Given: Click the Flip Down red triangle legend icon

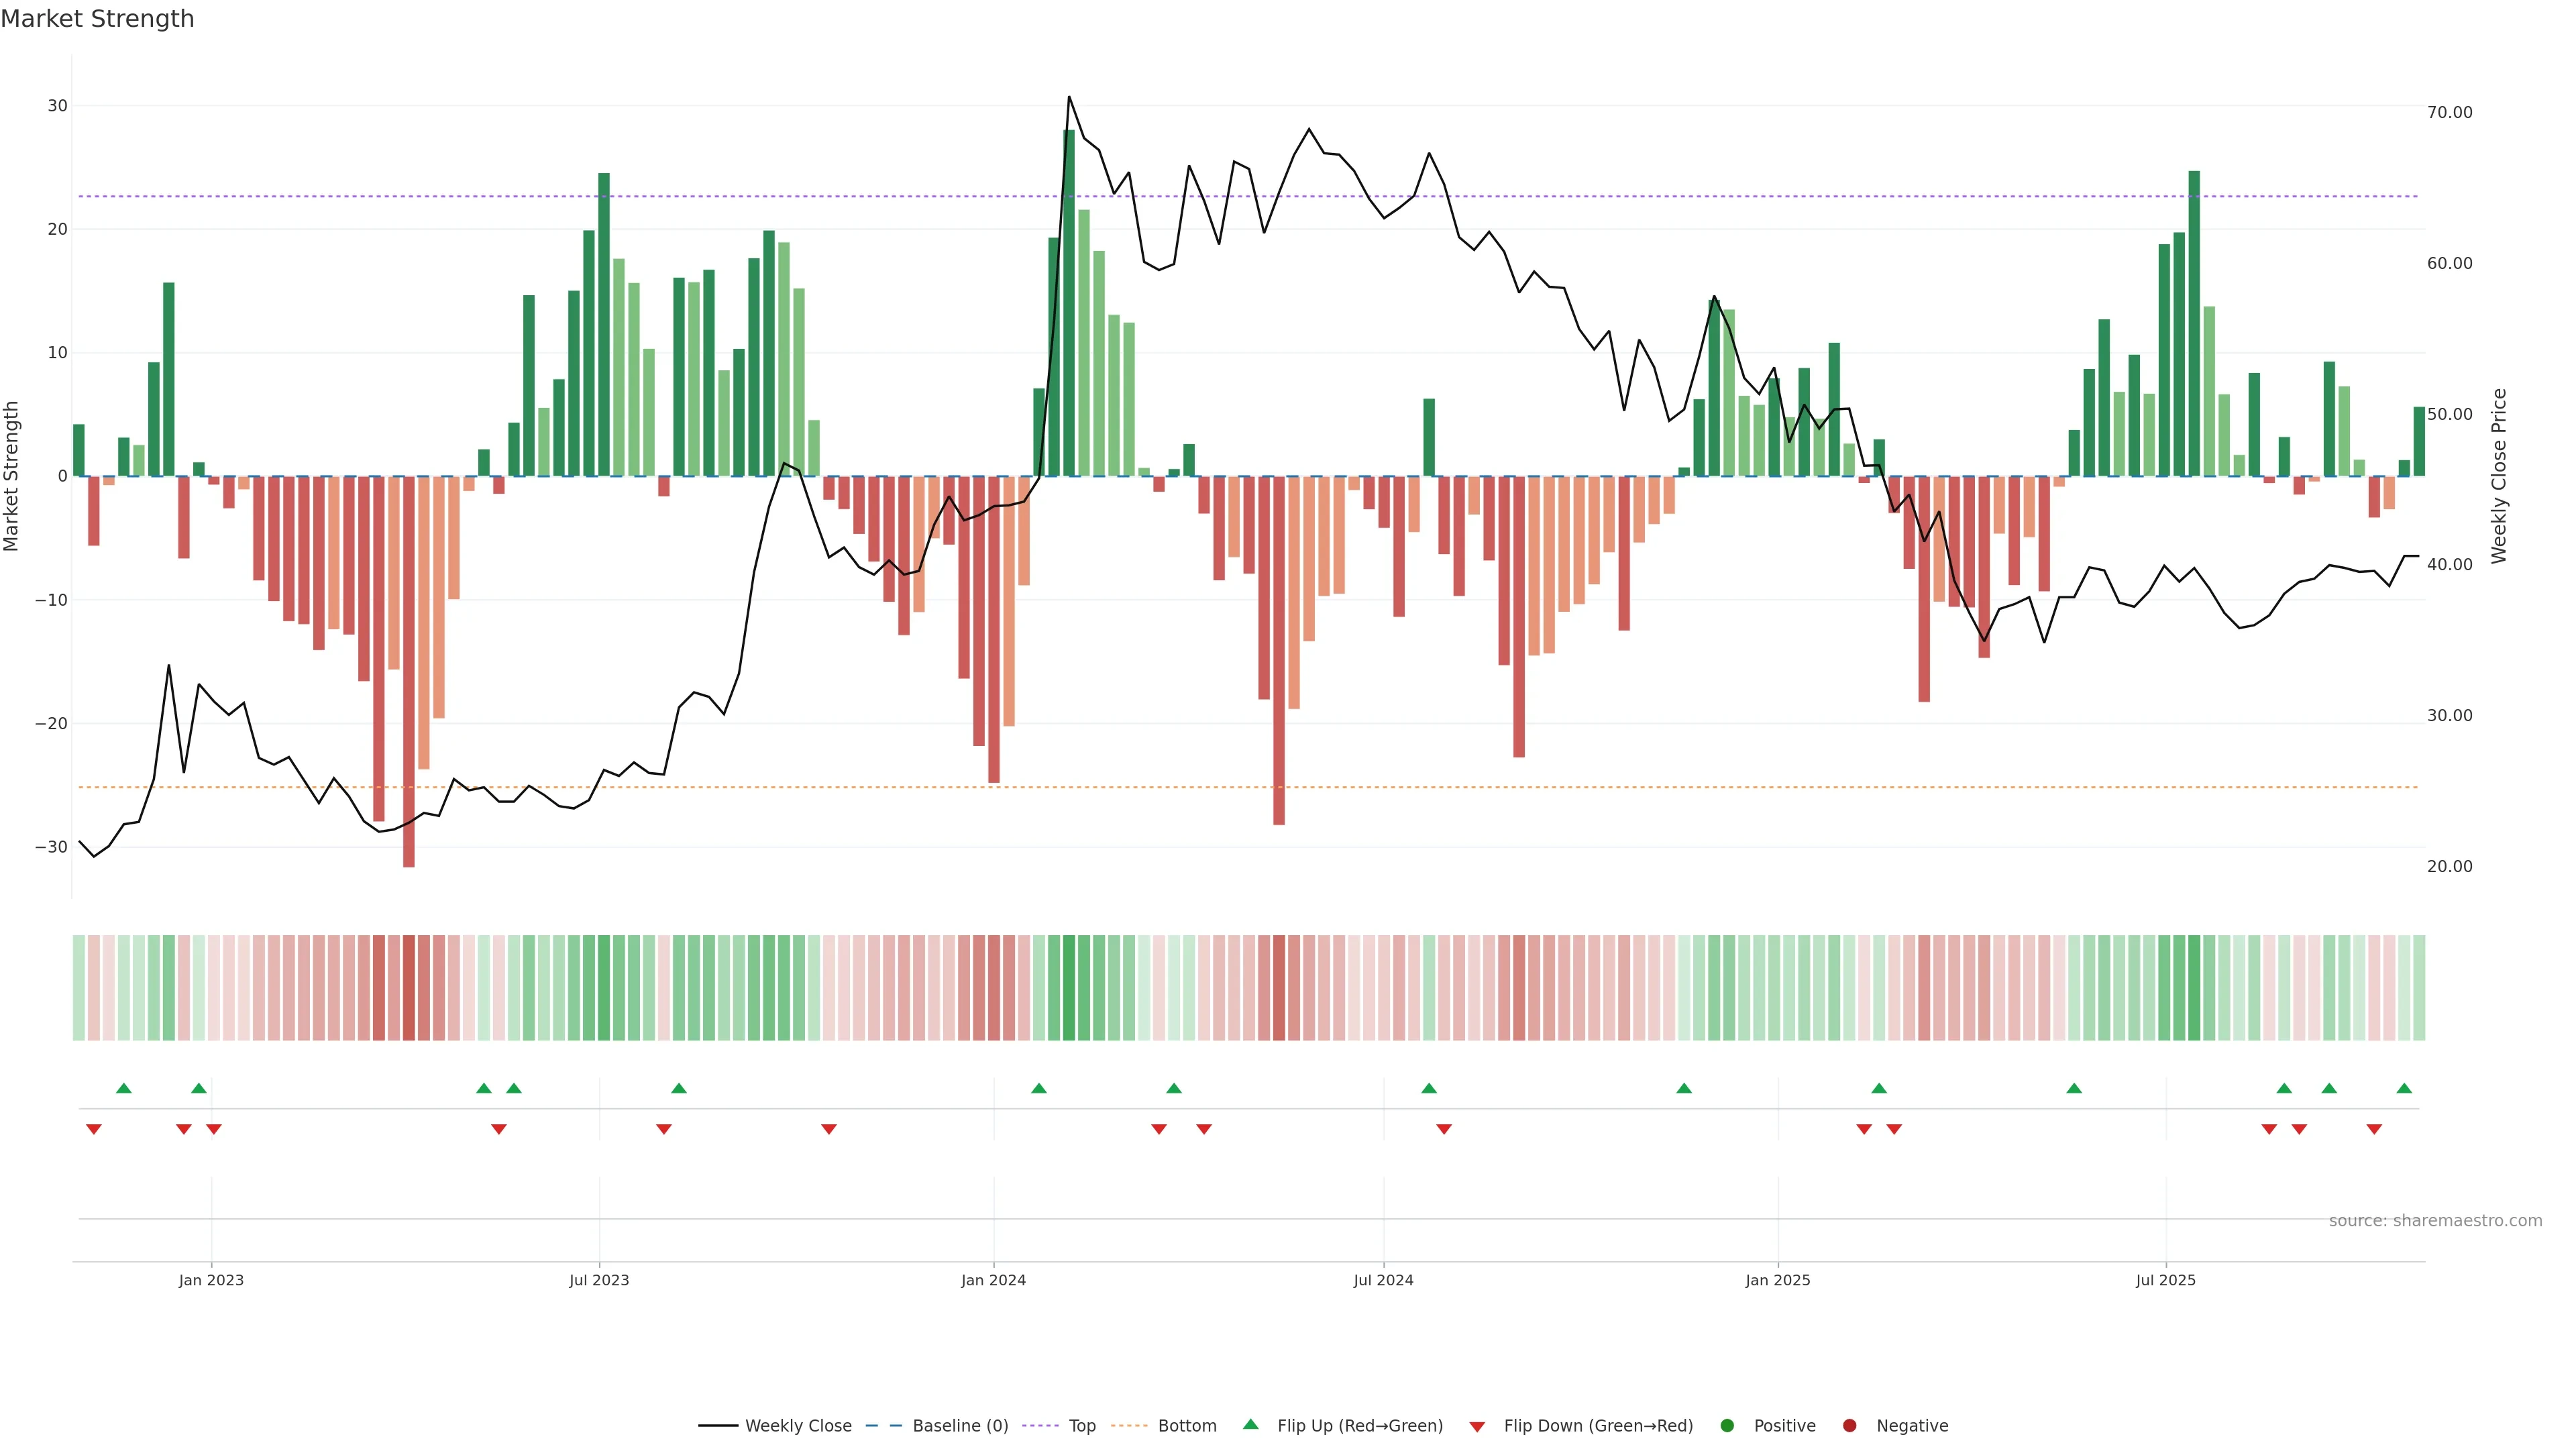Looking at the screenshot, I should tap(1477, 1427).
